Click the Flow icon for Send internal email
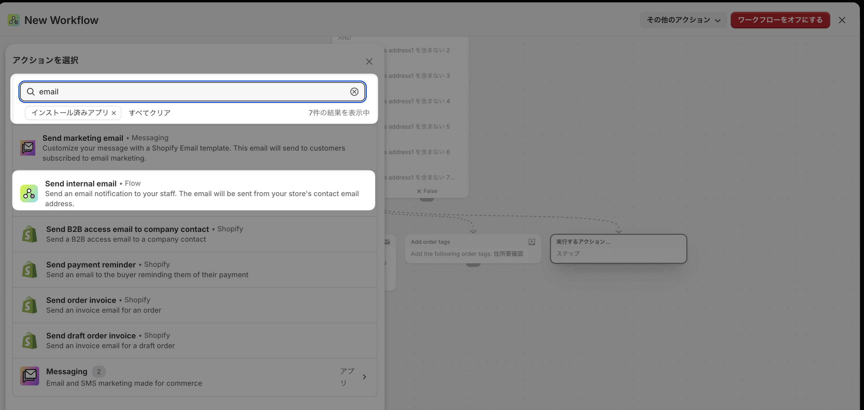 tap(29, 193)
